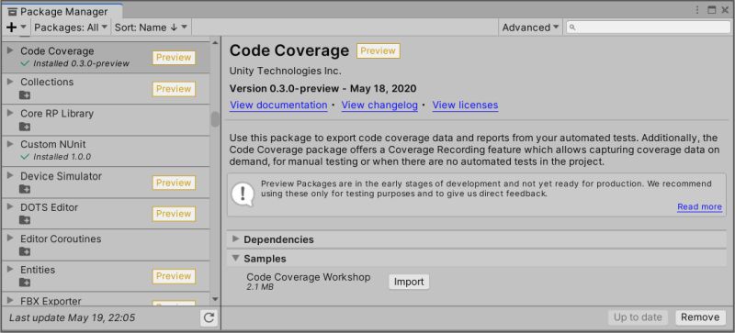Open the View documentation link
This screenshot has width=735, height=333.
pyautogui.click(x=278, y=105)
